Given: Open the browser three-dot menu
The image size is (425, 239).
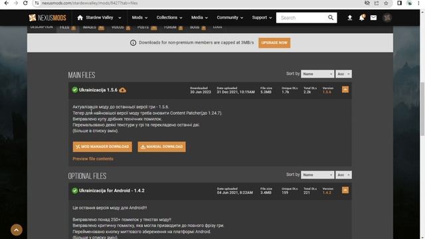Looking at the screenshot, I should 418,3.
